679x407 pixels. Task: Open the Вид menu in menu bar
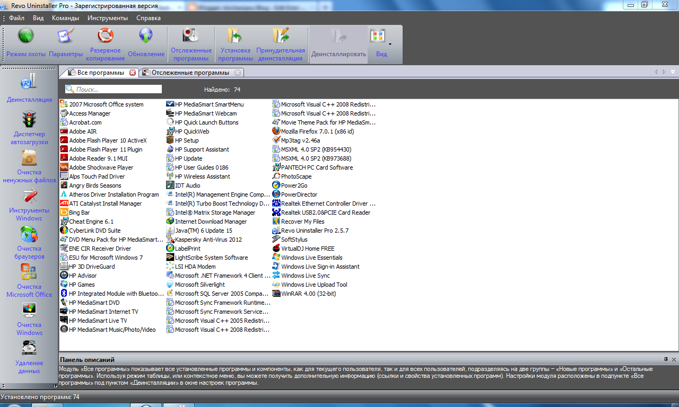(x=38, y=18)
